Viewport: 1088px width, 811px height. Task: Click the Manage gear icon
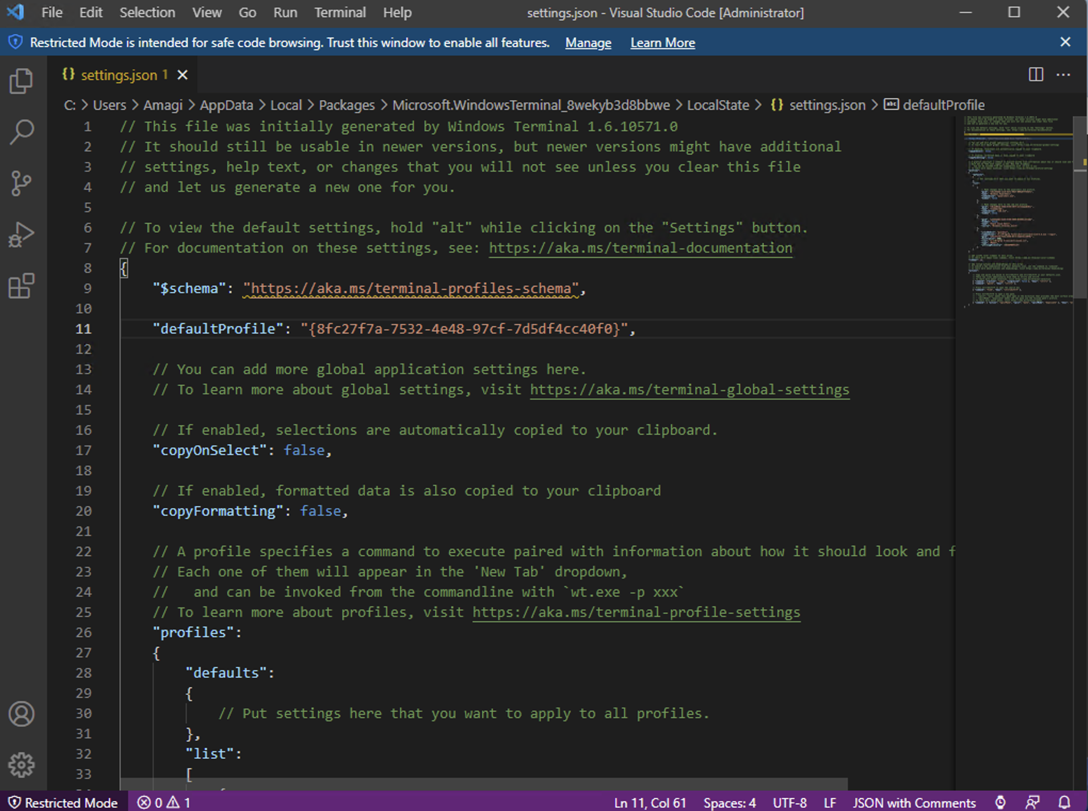click(21, 765)
